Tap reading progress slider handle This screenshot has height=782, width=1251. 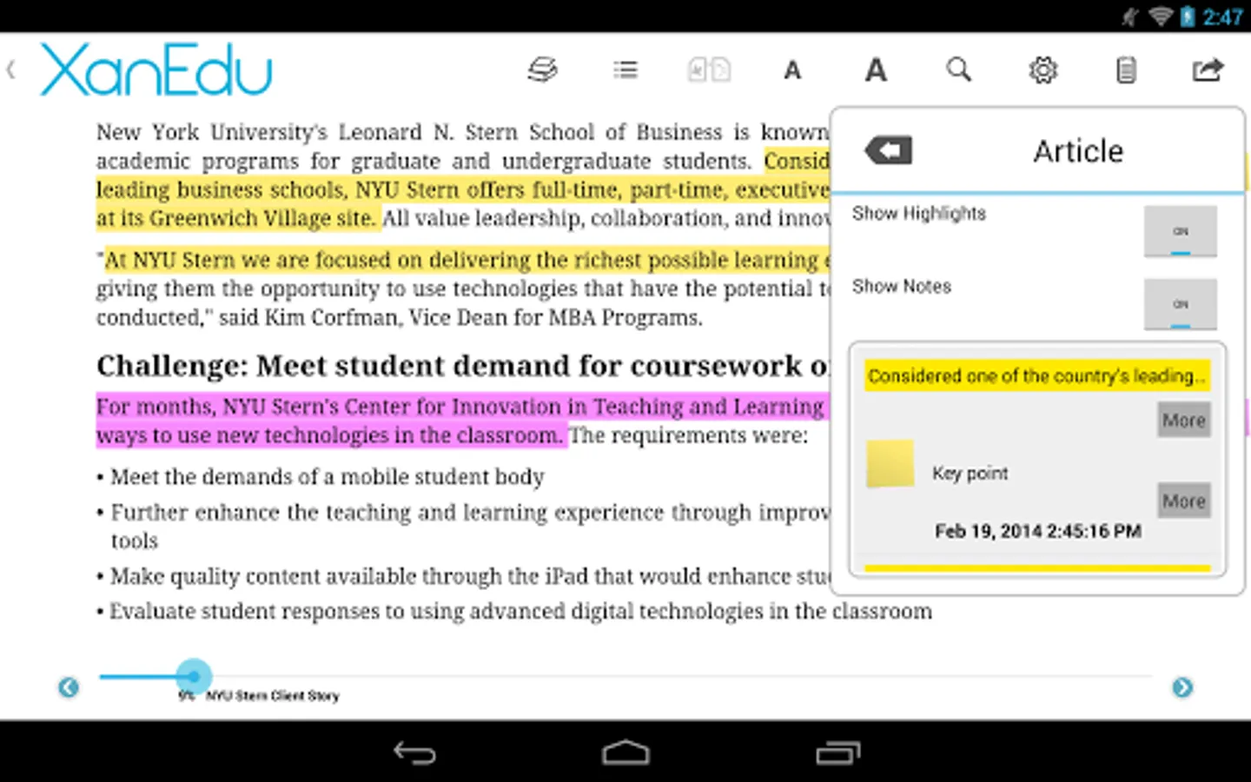point(194,676)
